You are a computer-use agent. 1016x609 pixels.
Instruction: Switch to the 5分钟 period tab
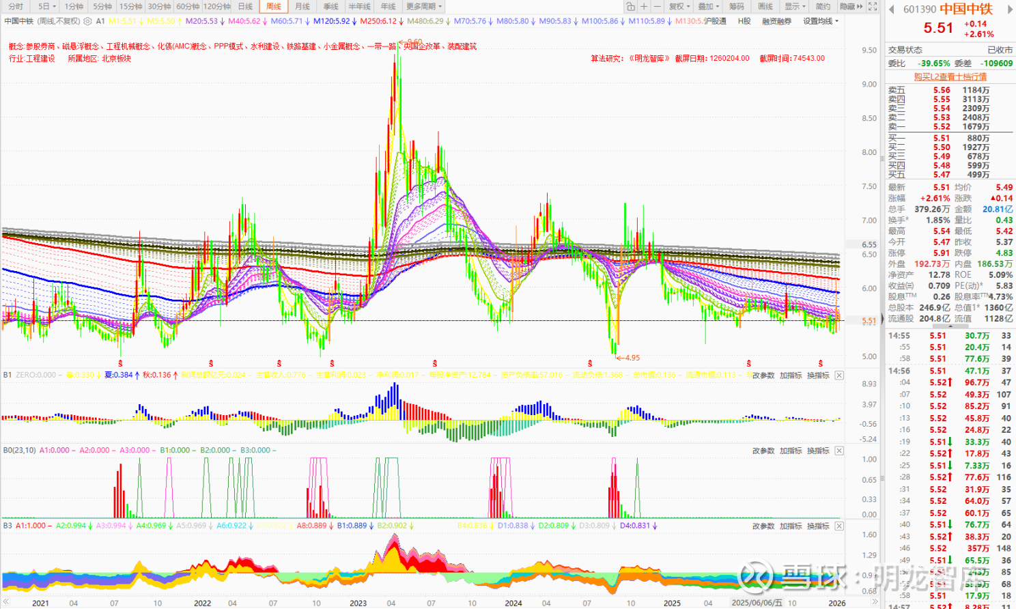(x=102, y=6)
